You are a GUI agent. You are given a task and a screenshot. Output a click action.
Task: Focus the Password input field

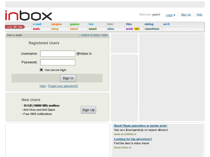[58, 62]
